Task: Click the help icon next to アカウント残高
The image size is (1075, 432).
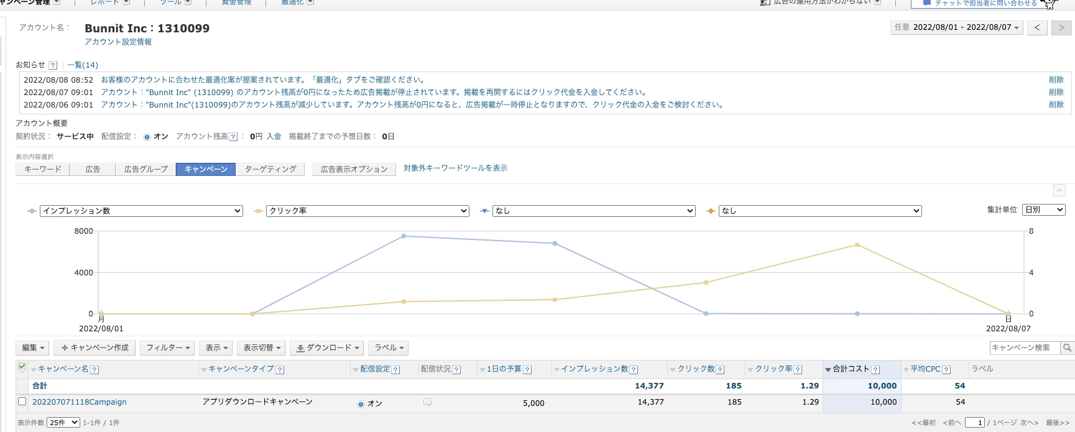Action: [233, 137]
